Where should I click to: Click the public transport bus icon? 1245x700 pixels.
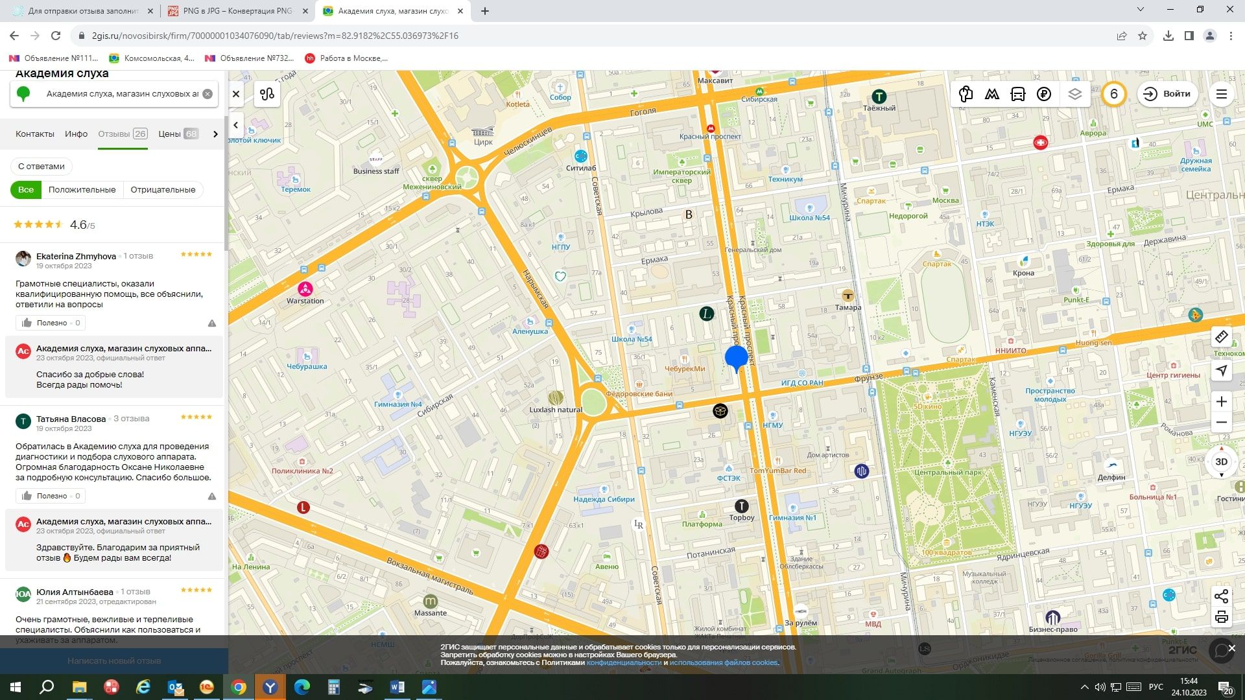click(1017, 94)
